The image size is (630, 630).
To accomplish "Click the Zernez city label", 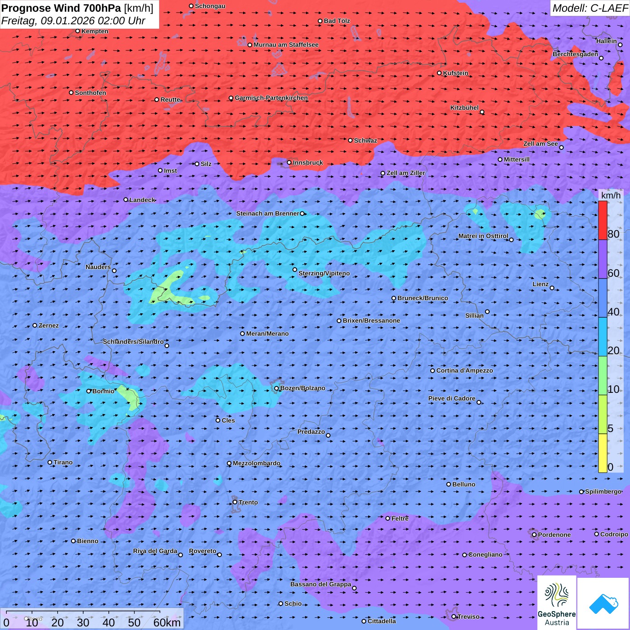I will coord(49,325).
